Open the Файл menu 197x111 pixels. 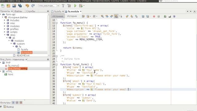coord(3,1)
